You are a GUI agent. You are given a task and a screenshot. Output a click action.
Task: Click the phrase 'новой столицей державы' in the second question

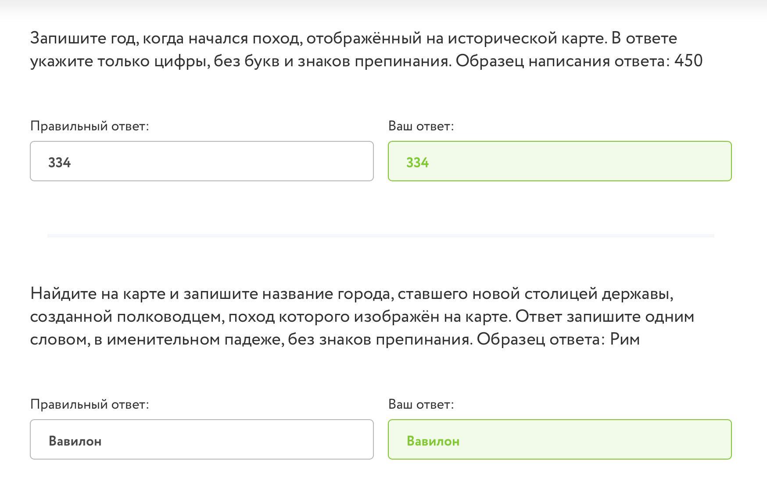click(x=573, y=294)
